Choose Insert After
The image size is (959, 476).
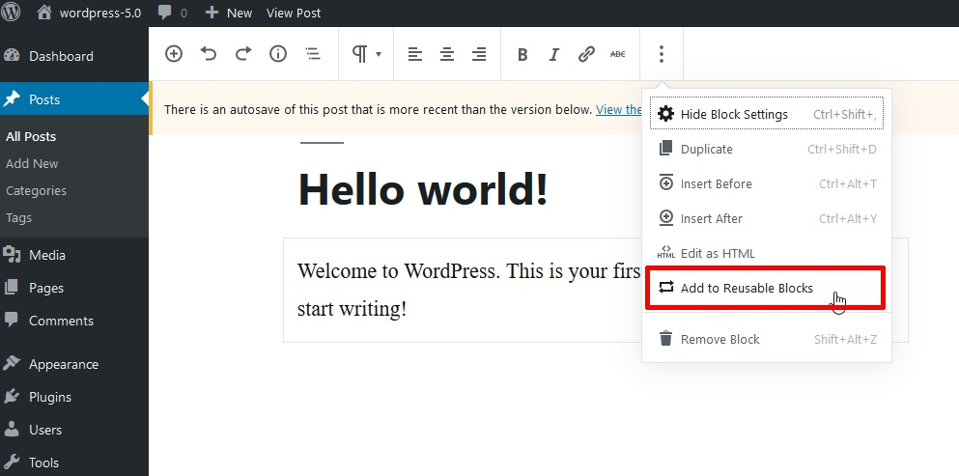coord(767,218)
